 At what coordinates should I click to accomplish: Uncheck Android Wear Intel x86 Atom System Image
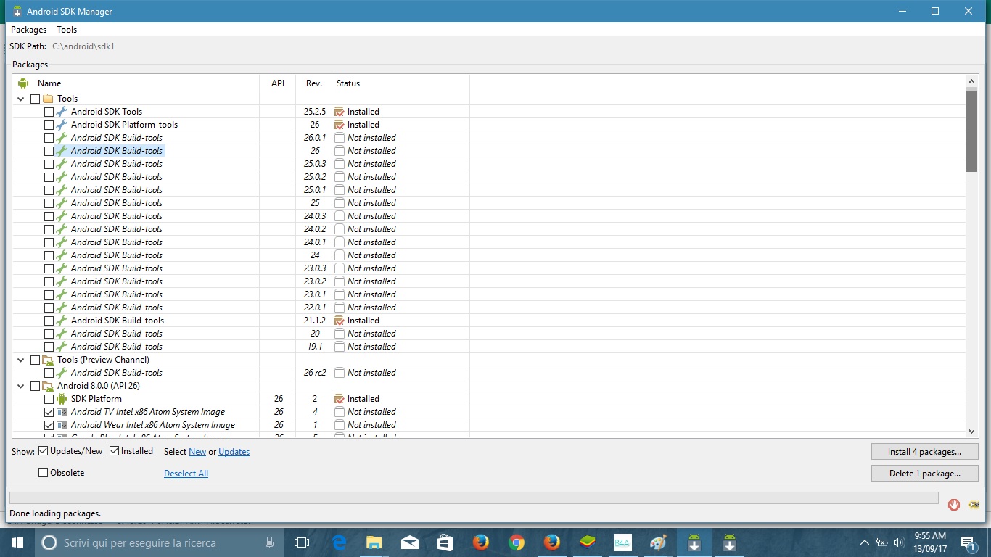point(49,425)
